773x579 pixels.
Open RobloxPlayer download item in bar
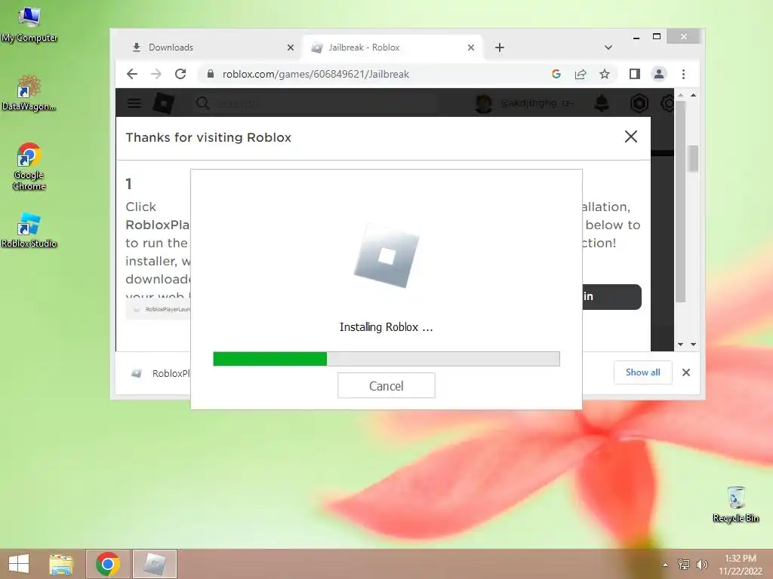[x=160, y=373]
